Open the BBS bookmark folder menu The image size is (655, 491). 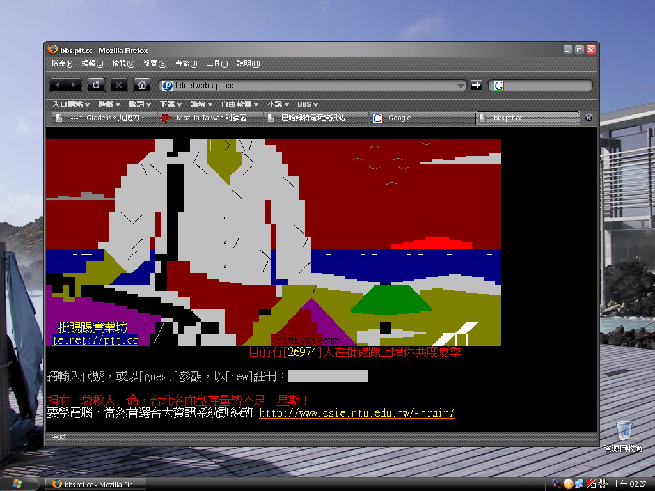tap(307, 104)
